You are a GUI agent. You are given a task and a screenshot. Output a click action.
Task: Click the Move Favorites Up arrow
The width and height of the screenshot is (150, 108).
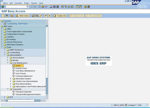pyautogui.click(x=49, y=16)
